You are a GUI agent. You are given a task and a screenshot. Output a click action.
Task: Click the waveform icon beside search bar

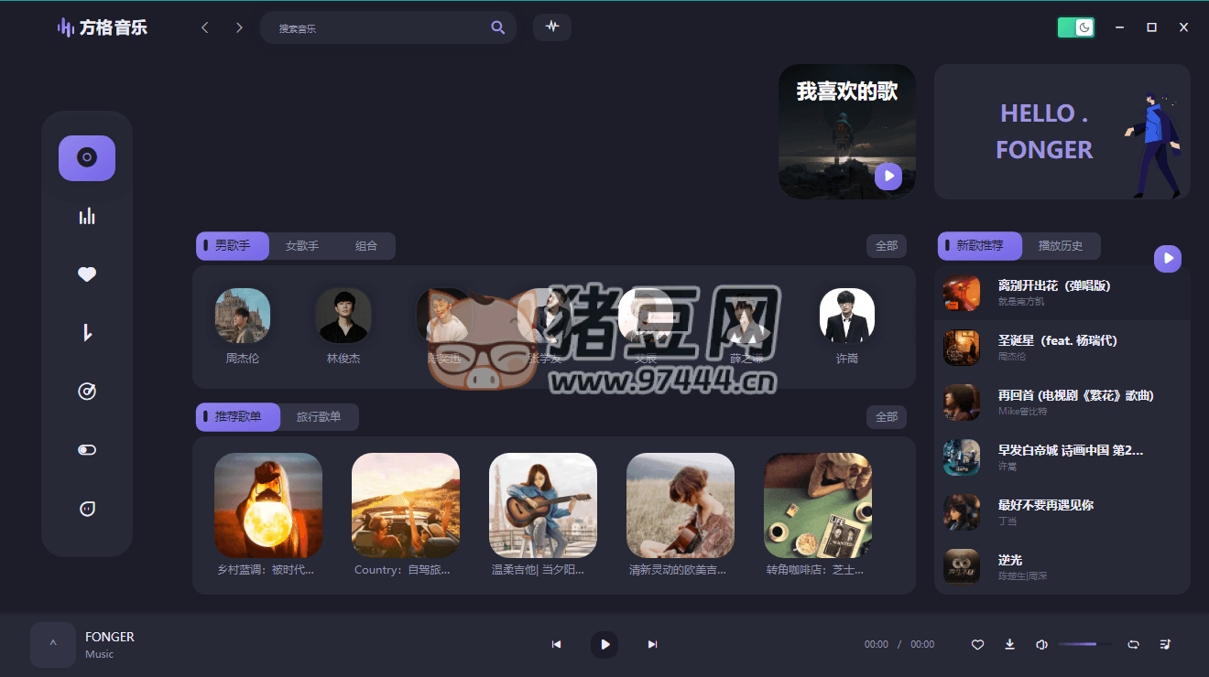click(552, 27)
